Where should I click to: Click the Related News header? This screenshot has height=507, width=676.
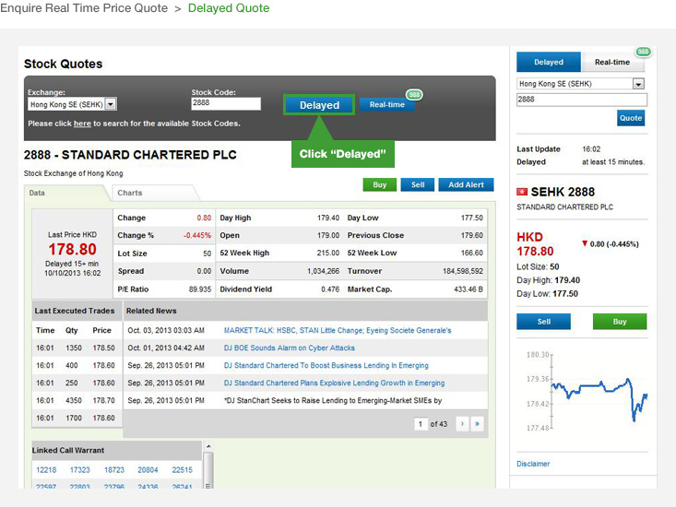click(151, 311)
